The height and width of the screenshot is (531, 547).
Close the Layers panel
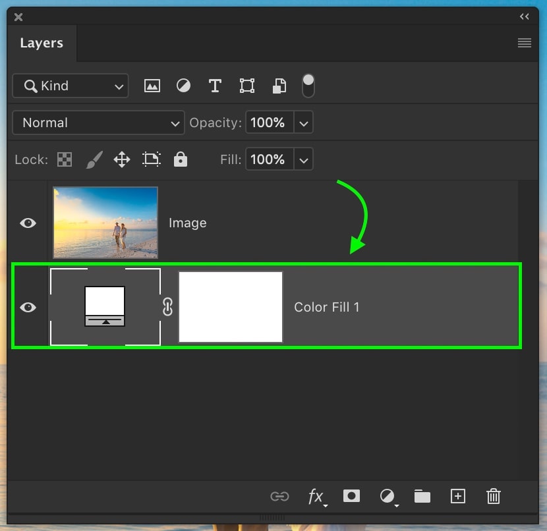point(18,17)
